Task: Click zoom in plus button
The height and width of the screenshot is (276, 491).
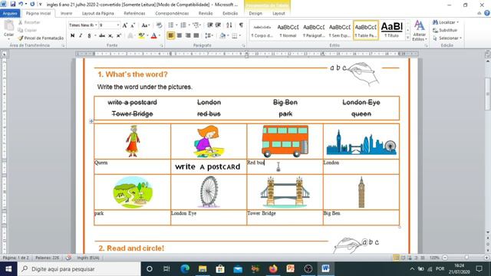Action: pos(486,258)
